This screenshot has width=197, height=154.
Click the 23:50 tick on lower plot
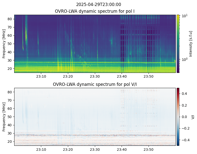(149, 150)
